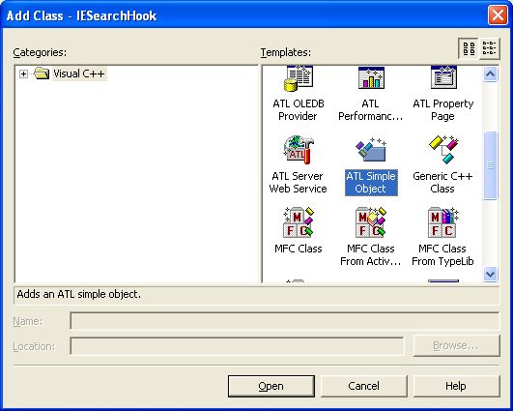Viewport: 513px width, 411px height.
Task: Click the 'ATL Property Page' label text
Action: [x=443, y=110]
